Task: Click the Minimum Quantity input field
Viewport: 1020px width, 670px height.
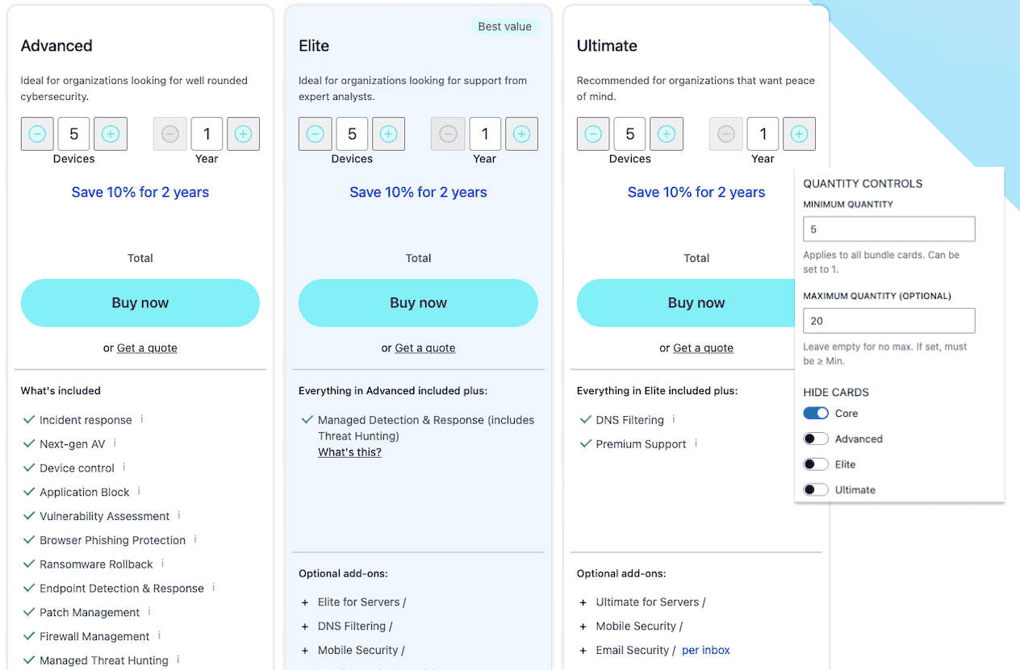Action: [x=888, y=229]
